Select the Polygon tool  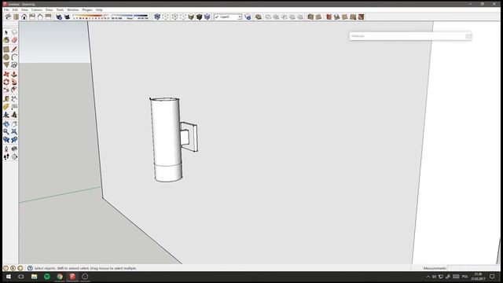[x=6, y=64]
